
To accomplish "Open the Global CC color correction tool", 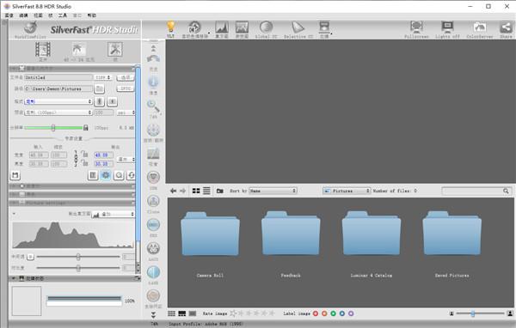I will pyautogui.click(x=266, y=27).
